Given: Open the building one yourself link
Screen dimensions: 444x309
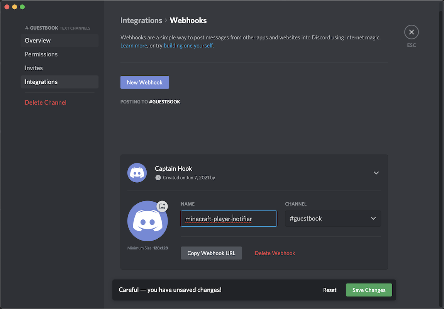Looking at the screenshot, I should 188,46.
